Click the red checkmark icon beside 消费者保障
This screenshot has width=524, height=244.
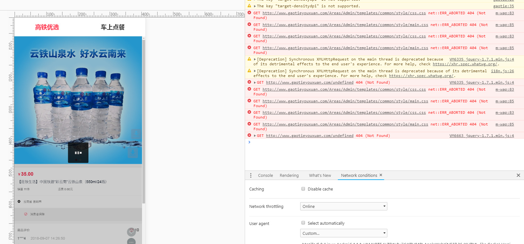click(26, 214)
